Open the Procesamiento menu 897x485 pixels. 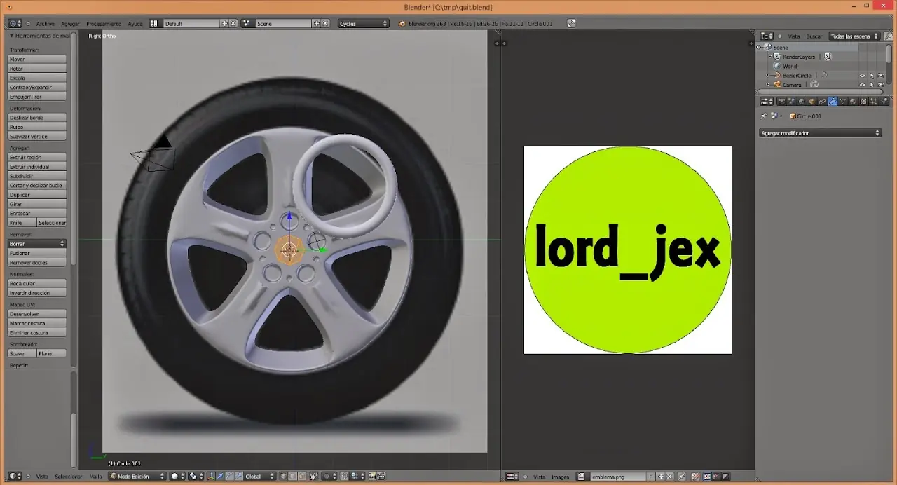point(104,24)
